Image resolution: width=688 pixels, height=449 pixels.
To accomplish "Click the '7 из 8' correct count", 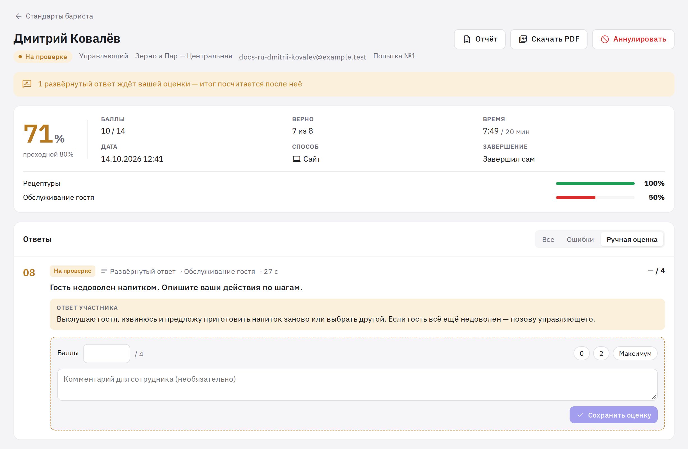I will coord(302,131).
